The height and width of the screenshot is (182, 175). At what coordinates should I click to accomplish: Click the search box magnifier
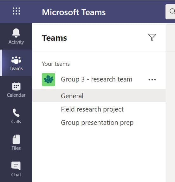pyautogui.click(x=172, y=11)
